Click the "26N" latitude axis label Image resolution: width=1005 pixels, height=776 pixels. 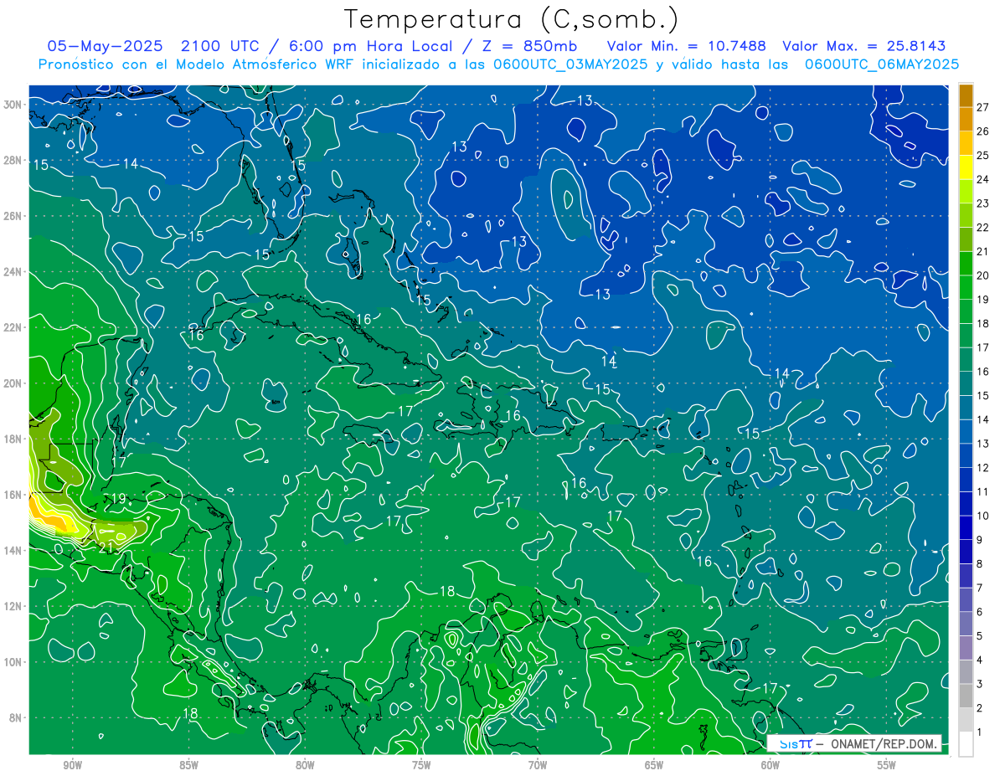click(14, 216)
